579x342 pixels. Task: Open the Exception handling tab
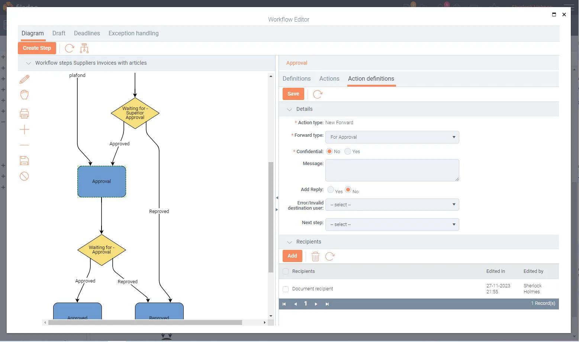[134, 33]
